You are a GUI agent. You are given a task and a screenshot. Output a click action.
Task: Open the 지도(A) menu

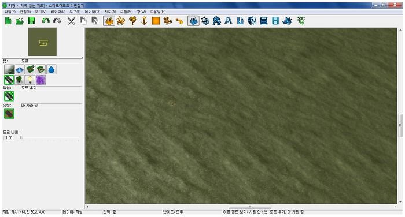(x=110, y=12)
